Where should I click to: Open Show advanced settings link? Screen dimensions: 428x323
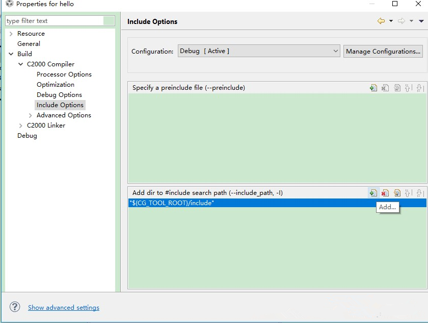(64, 307)
